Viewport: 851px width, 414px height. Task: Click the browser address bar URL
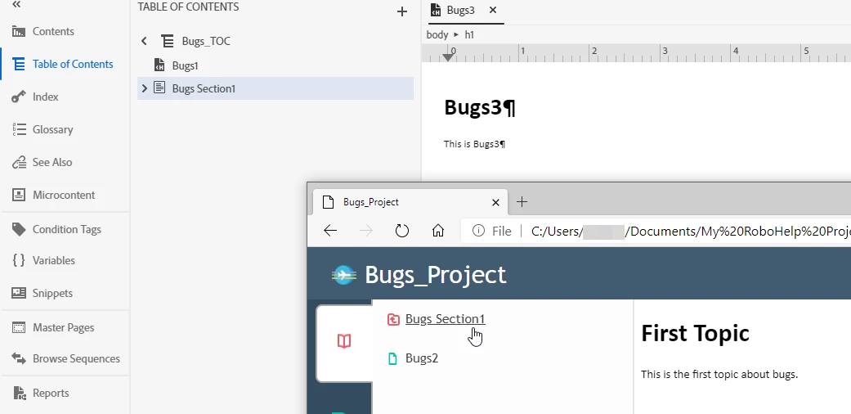tap(690, 232)
